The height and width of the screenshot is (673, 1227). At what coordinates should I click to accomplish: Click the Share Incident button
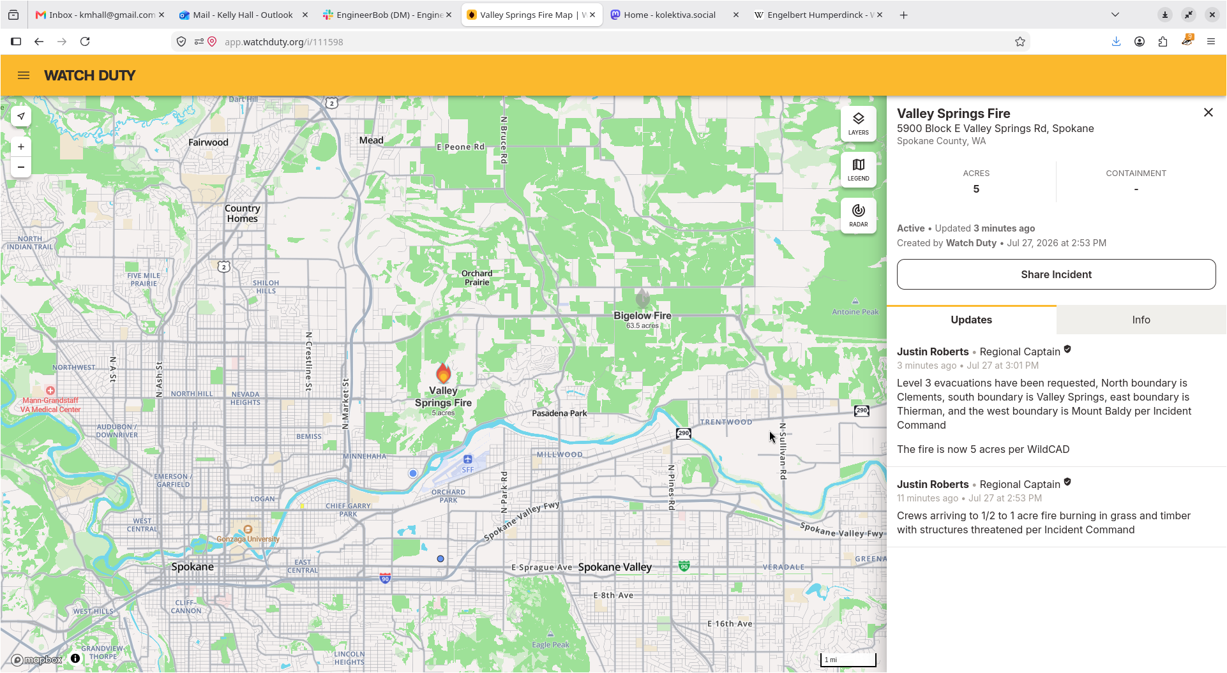pos(1056,274)
